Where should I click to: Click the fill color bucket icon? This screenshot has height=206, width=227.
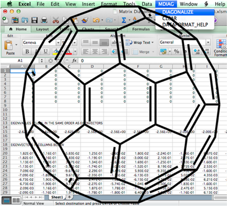[x=56, y=51]
